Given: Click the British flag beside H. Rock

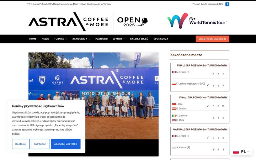Looking at the screenshot, I should 174,120.
